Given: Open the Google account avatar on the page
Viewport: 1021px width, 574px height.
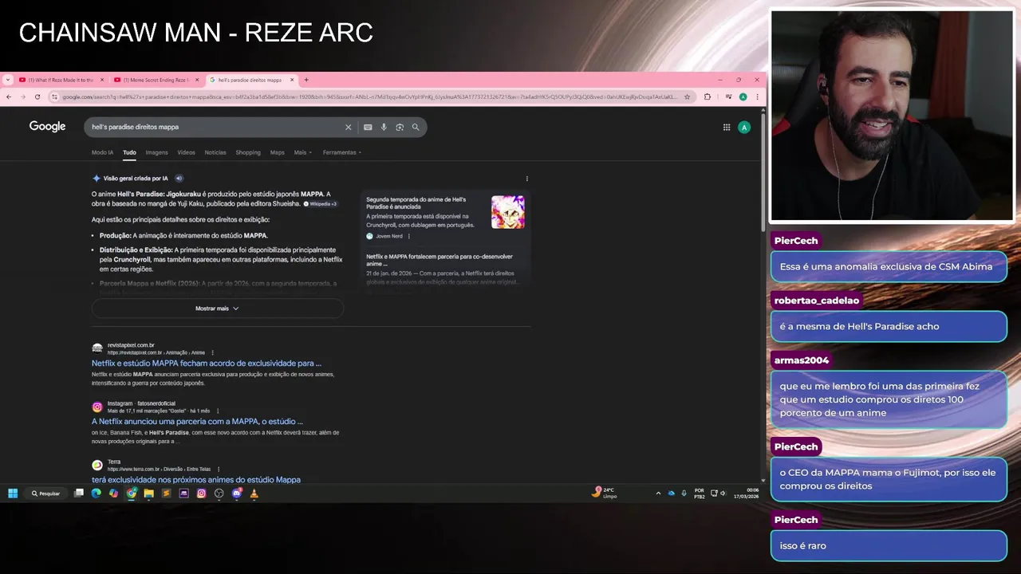Looking at the screenshot, I should (x=744, y=127).
